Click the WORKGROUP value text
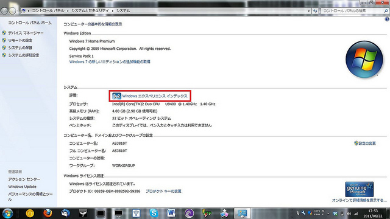The height and width of the screenshot is (219, 390). tap(123, 165)
